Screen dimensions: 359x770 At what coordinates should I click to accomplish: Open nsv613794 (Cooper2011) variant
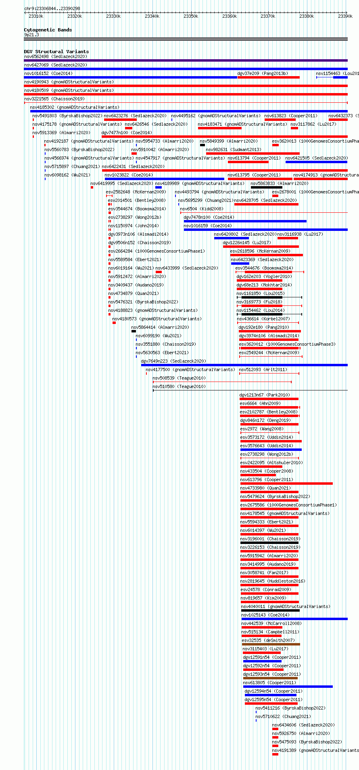click(x=254, y=158)
